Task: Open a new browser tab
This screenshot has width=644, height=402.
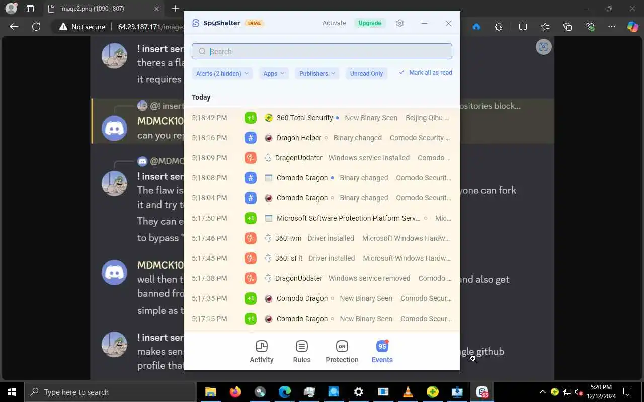Action: [175, 9]
